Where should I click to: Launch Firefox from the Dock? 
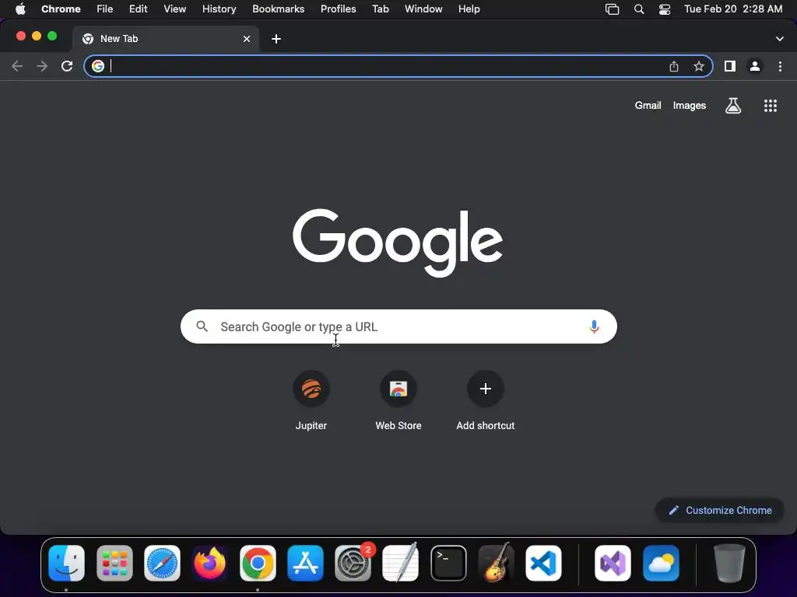(210, 563)
